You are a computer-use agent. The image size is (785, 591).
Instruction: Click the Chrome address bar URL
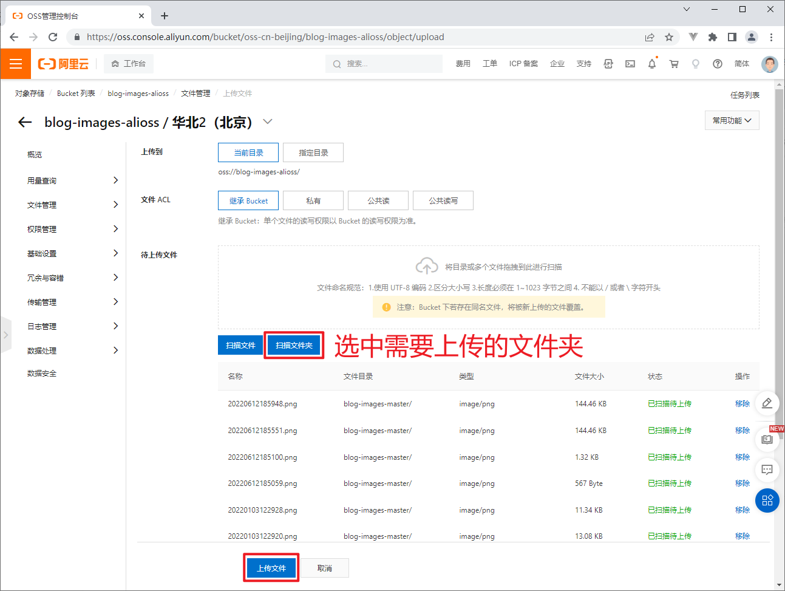tap(265, 37)
